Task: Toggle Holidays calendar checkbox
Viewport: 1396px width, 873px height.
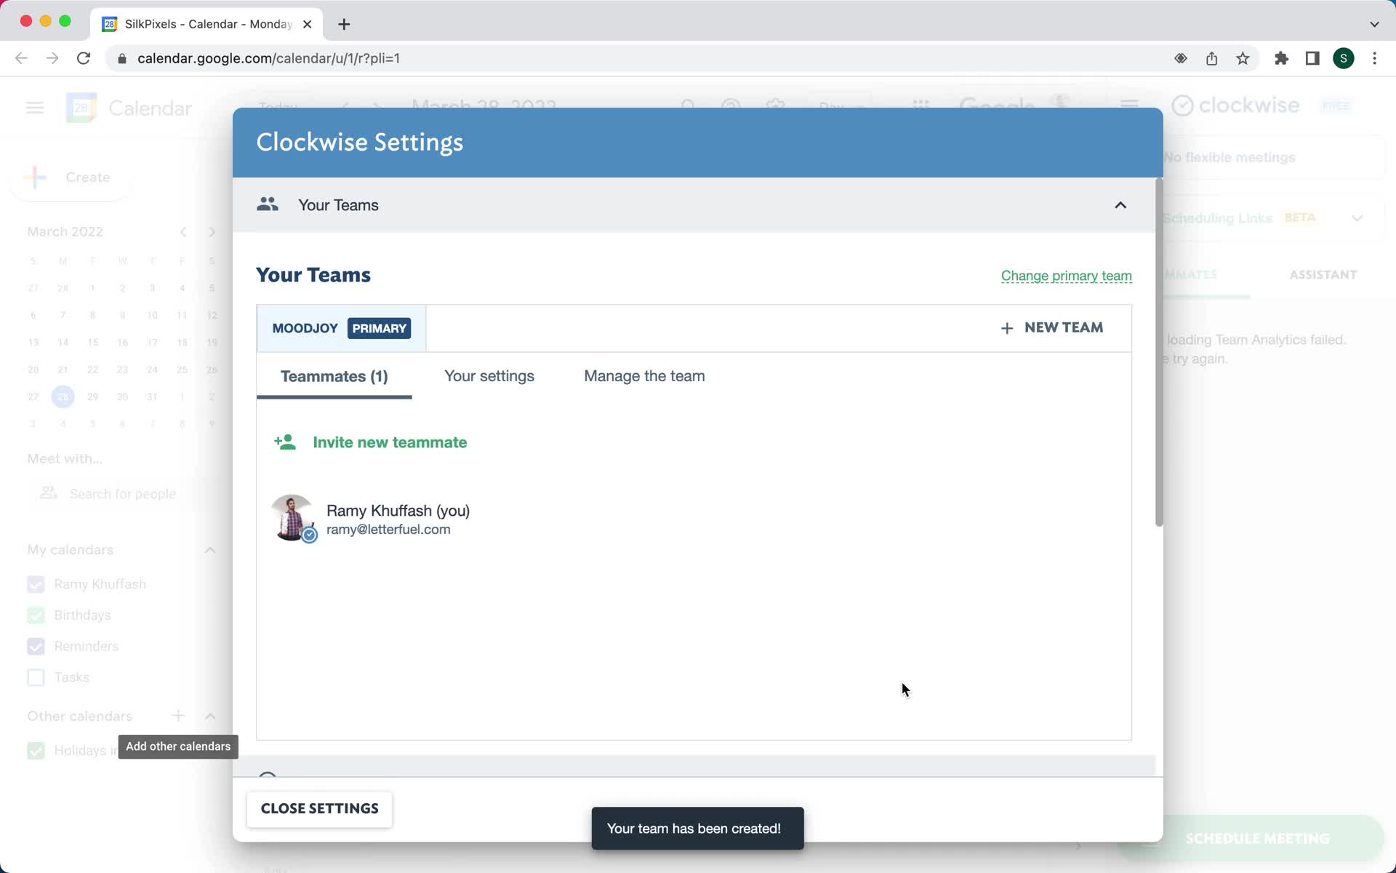Action: [36, 751]
